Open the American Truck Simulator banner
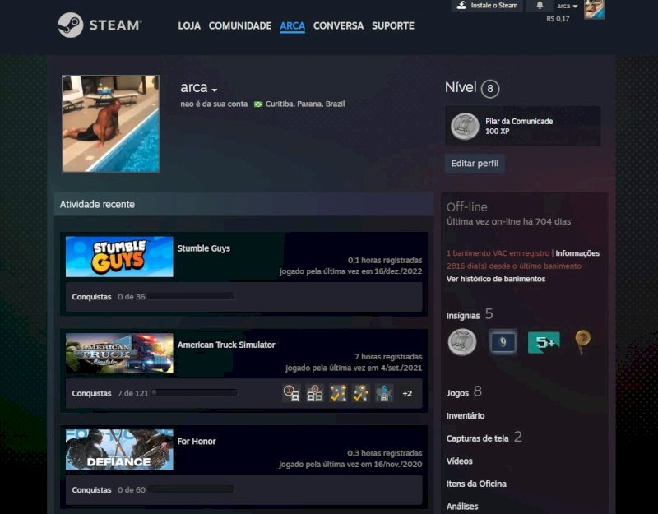658x514 pixels. (119, 354)
